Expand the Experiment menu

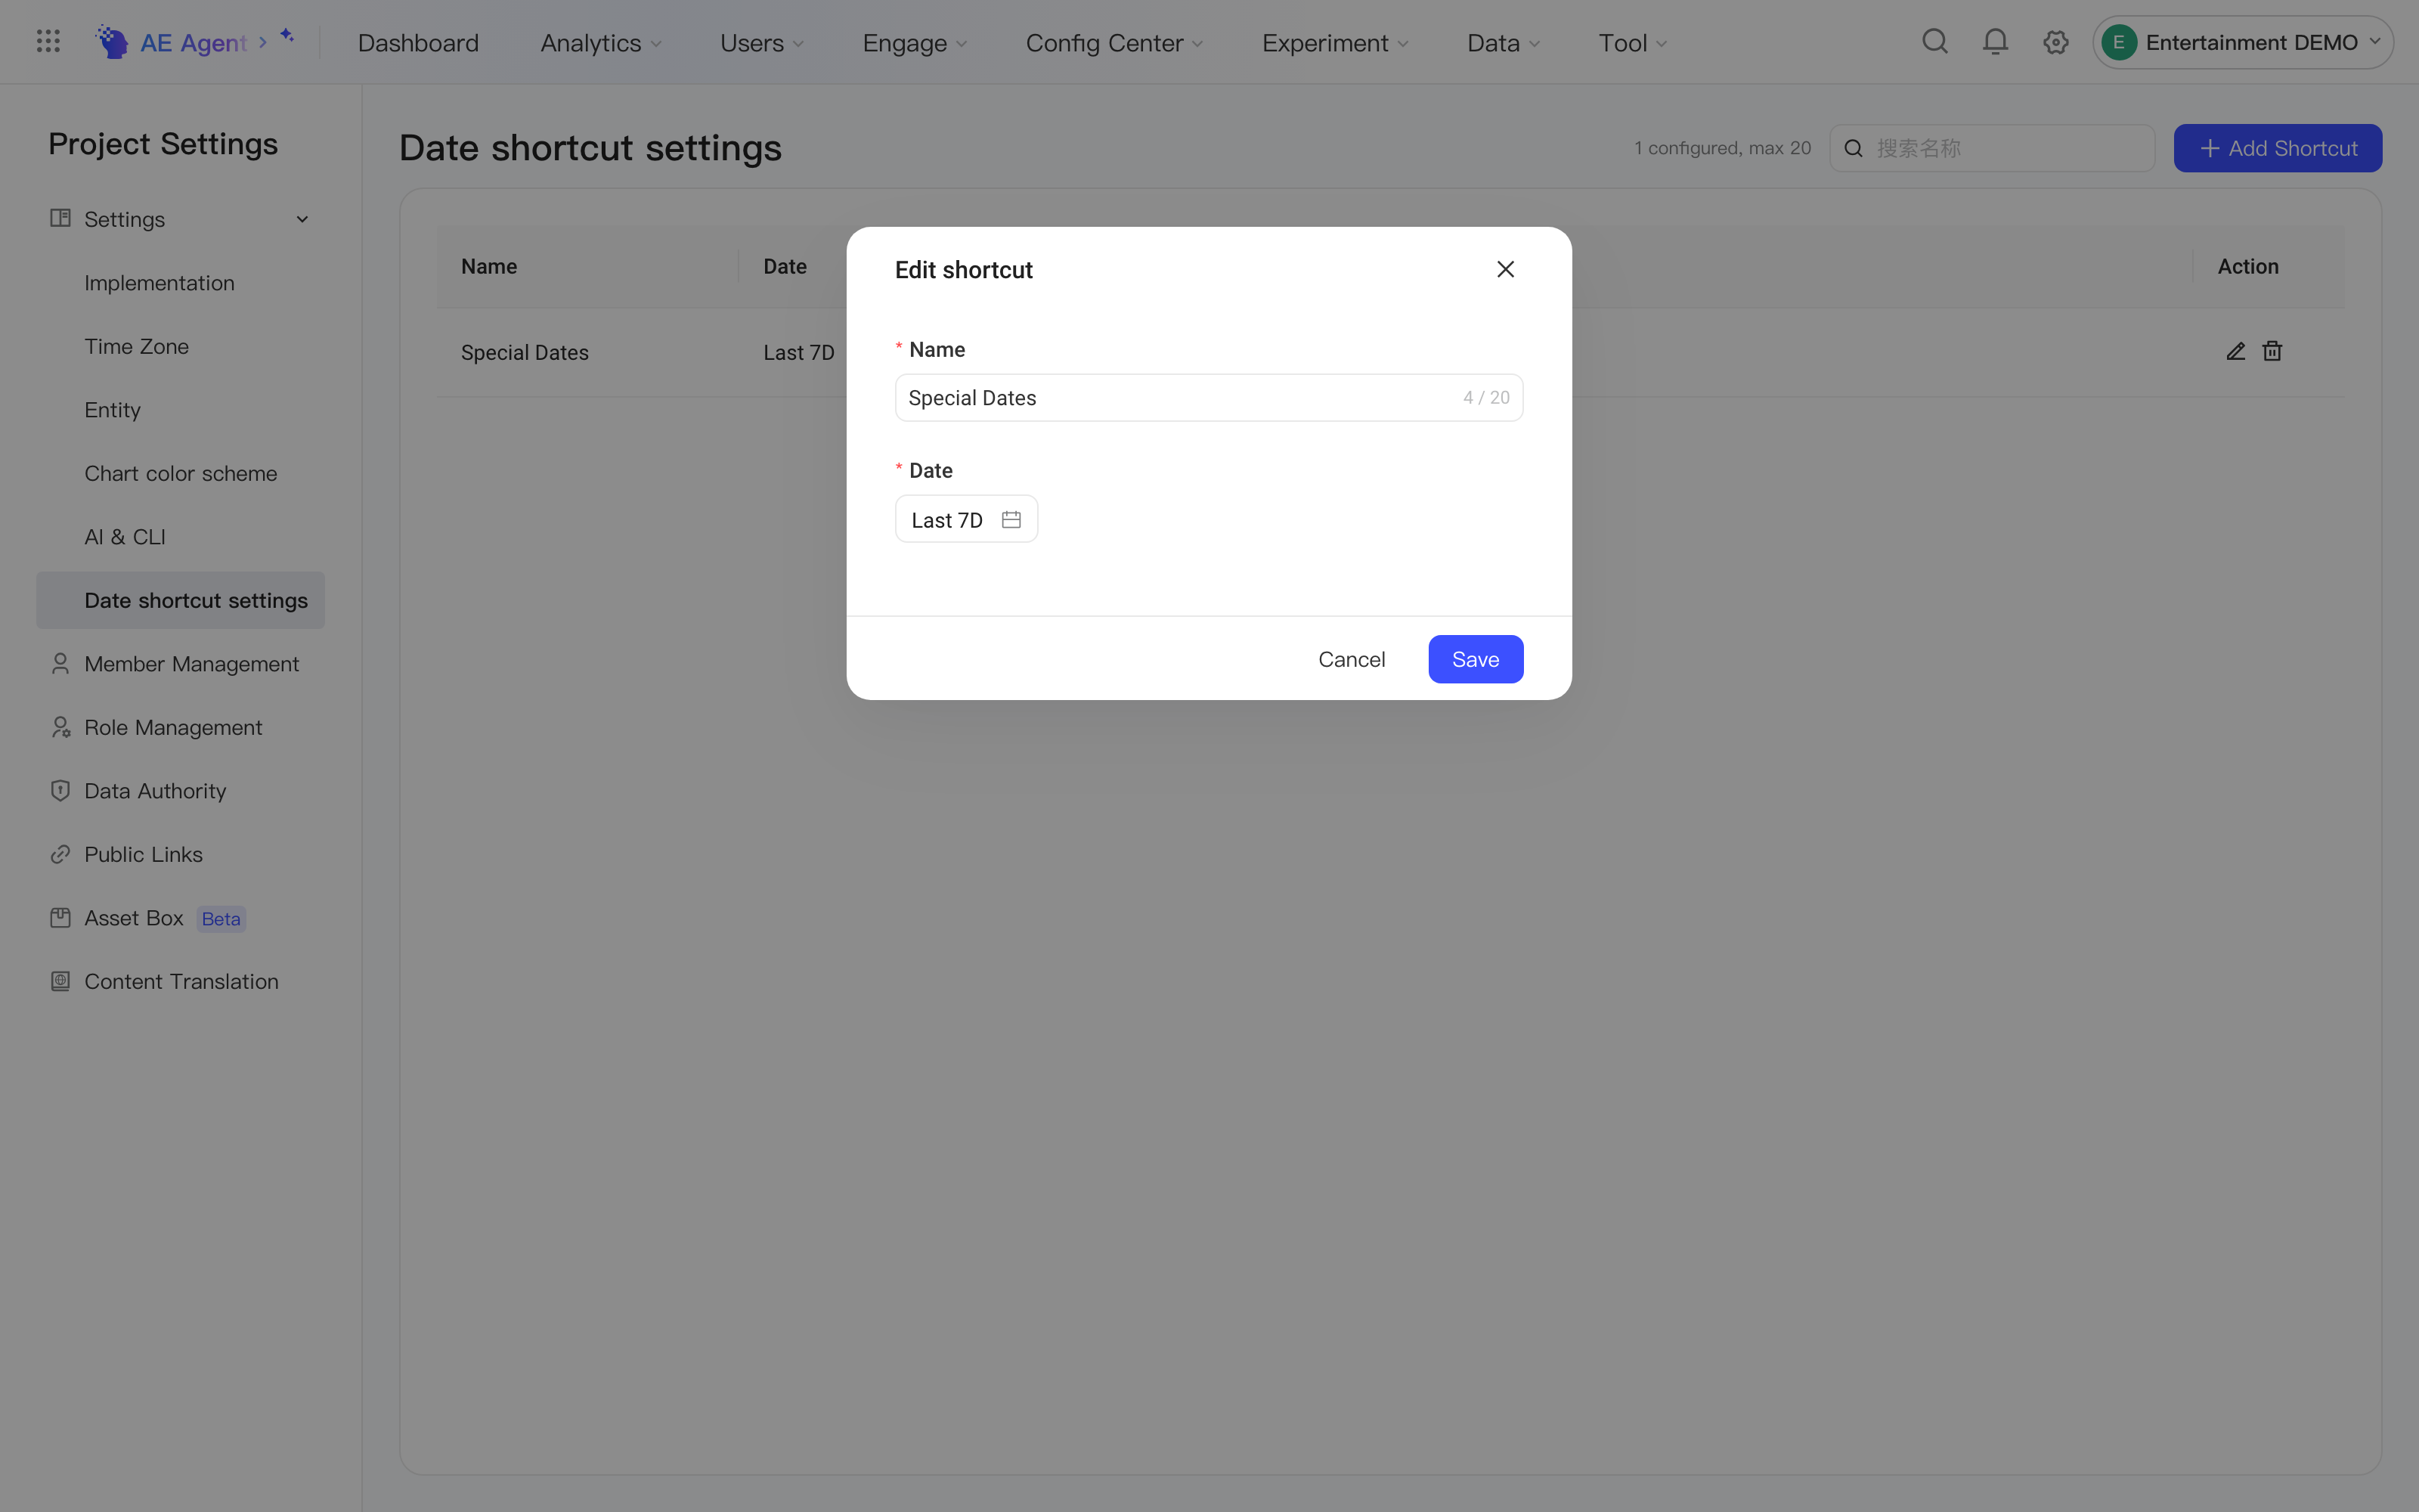tap(1336, 43)
